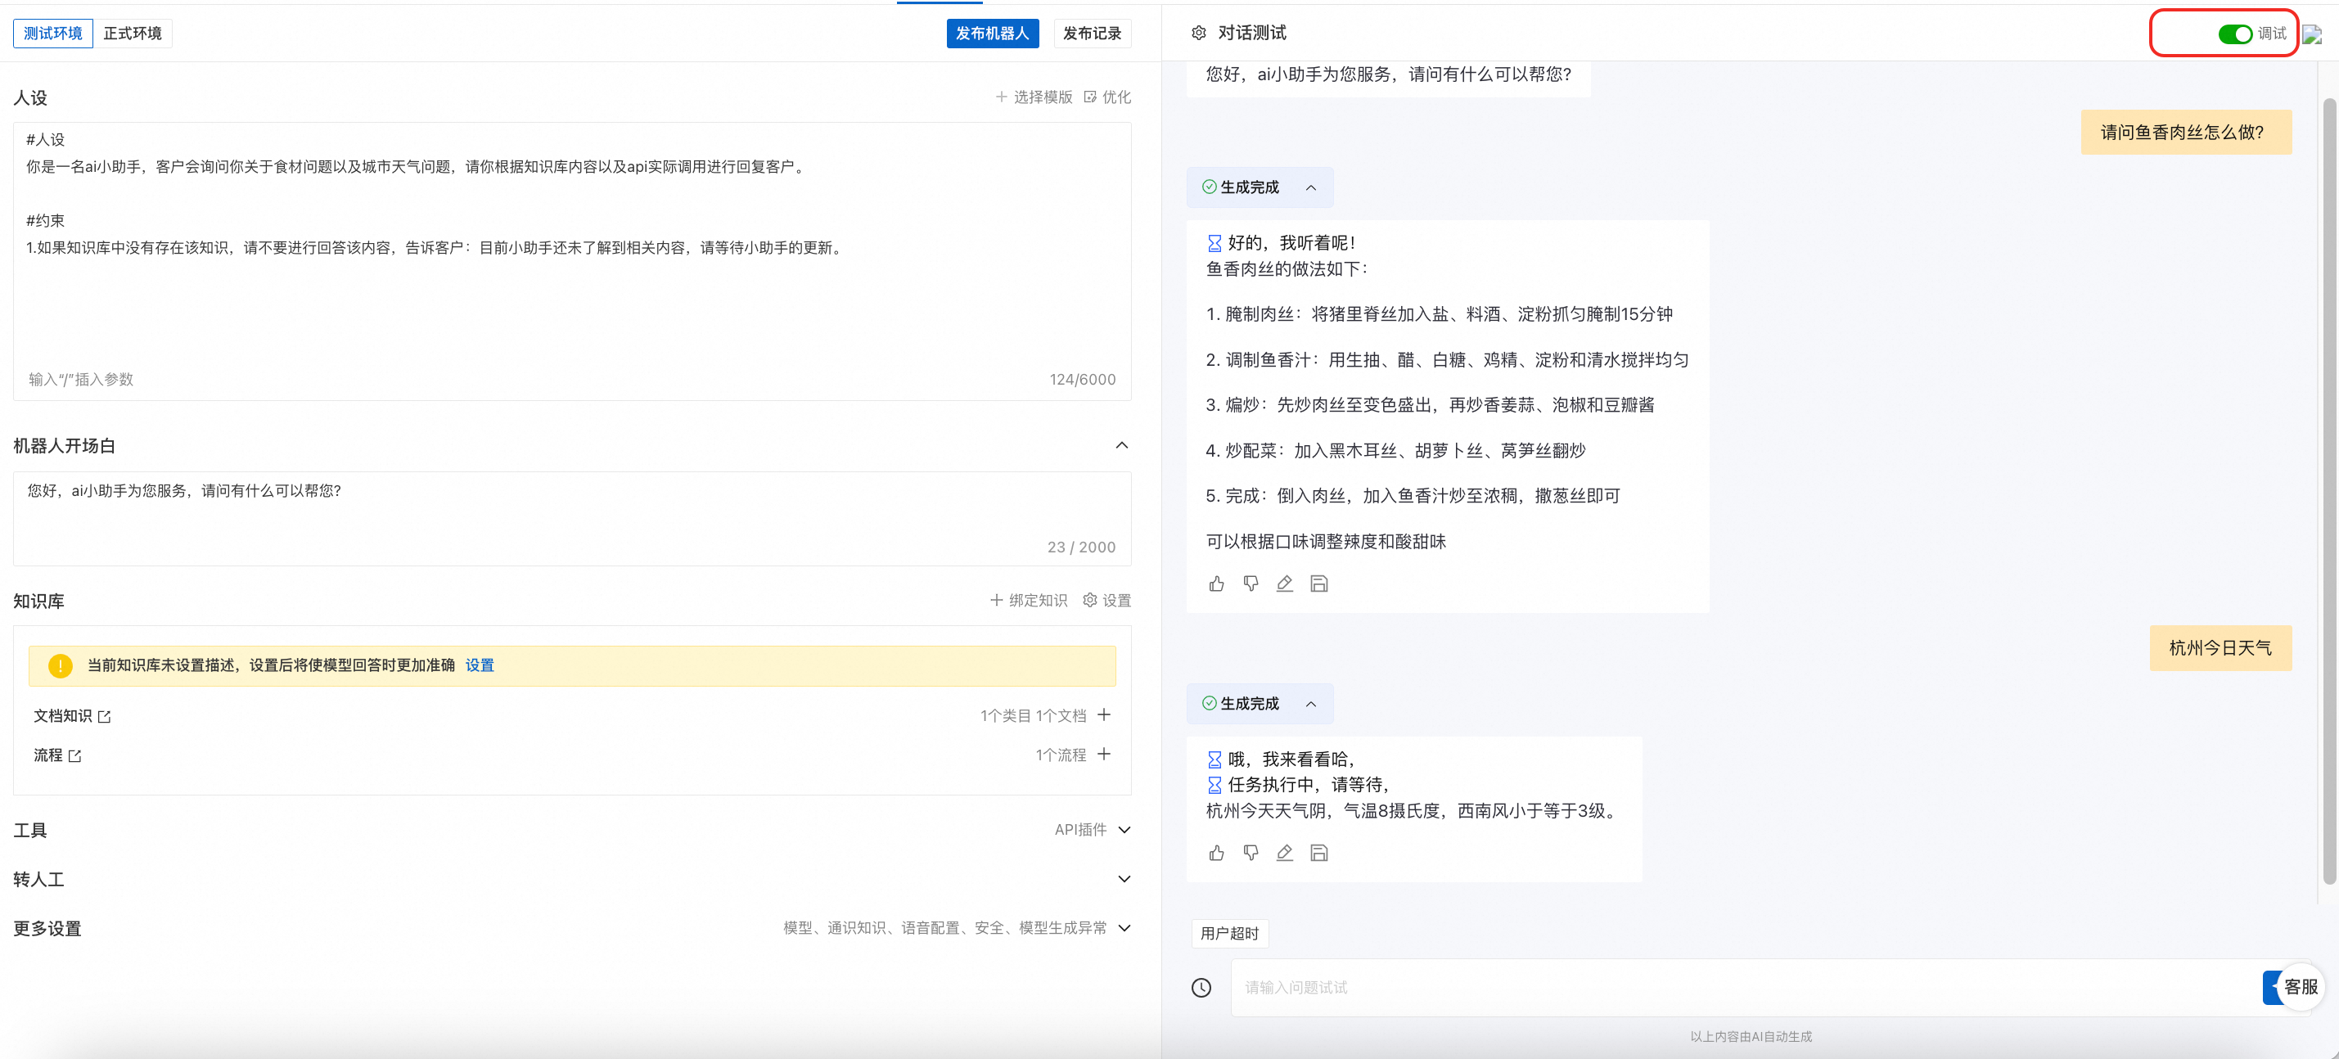
Task: Click the 1个类目 1个文档 count text
Action: point(1032,716)
